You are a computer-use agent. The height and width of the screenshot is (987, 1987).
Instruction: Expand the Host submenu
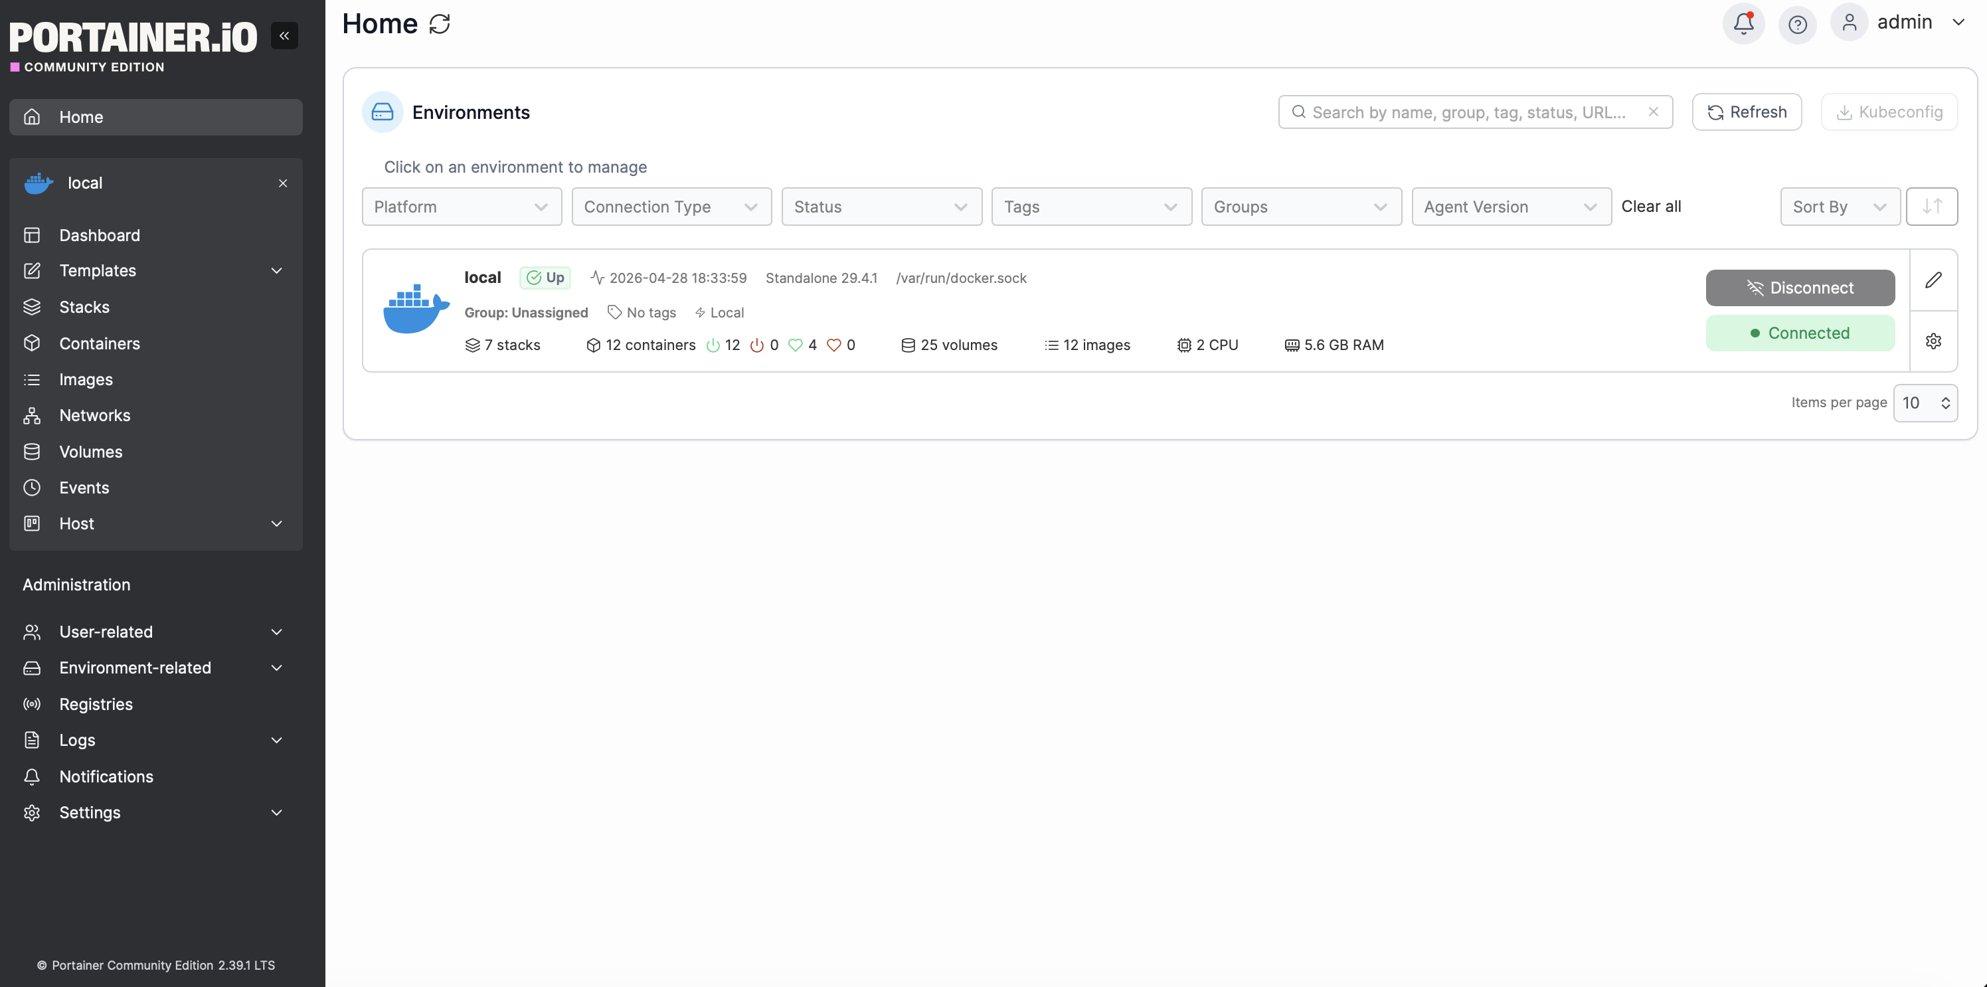(276, 523)
